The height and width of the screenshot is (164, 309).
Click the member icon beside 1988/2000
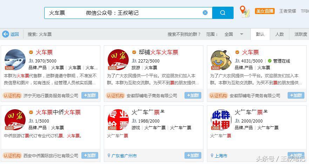coord(134,120)
